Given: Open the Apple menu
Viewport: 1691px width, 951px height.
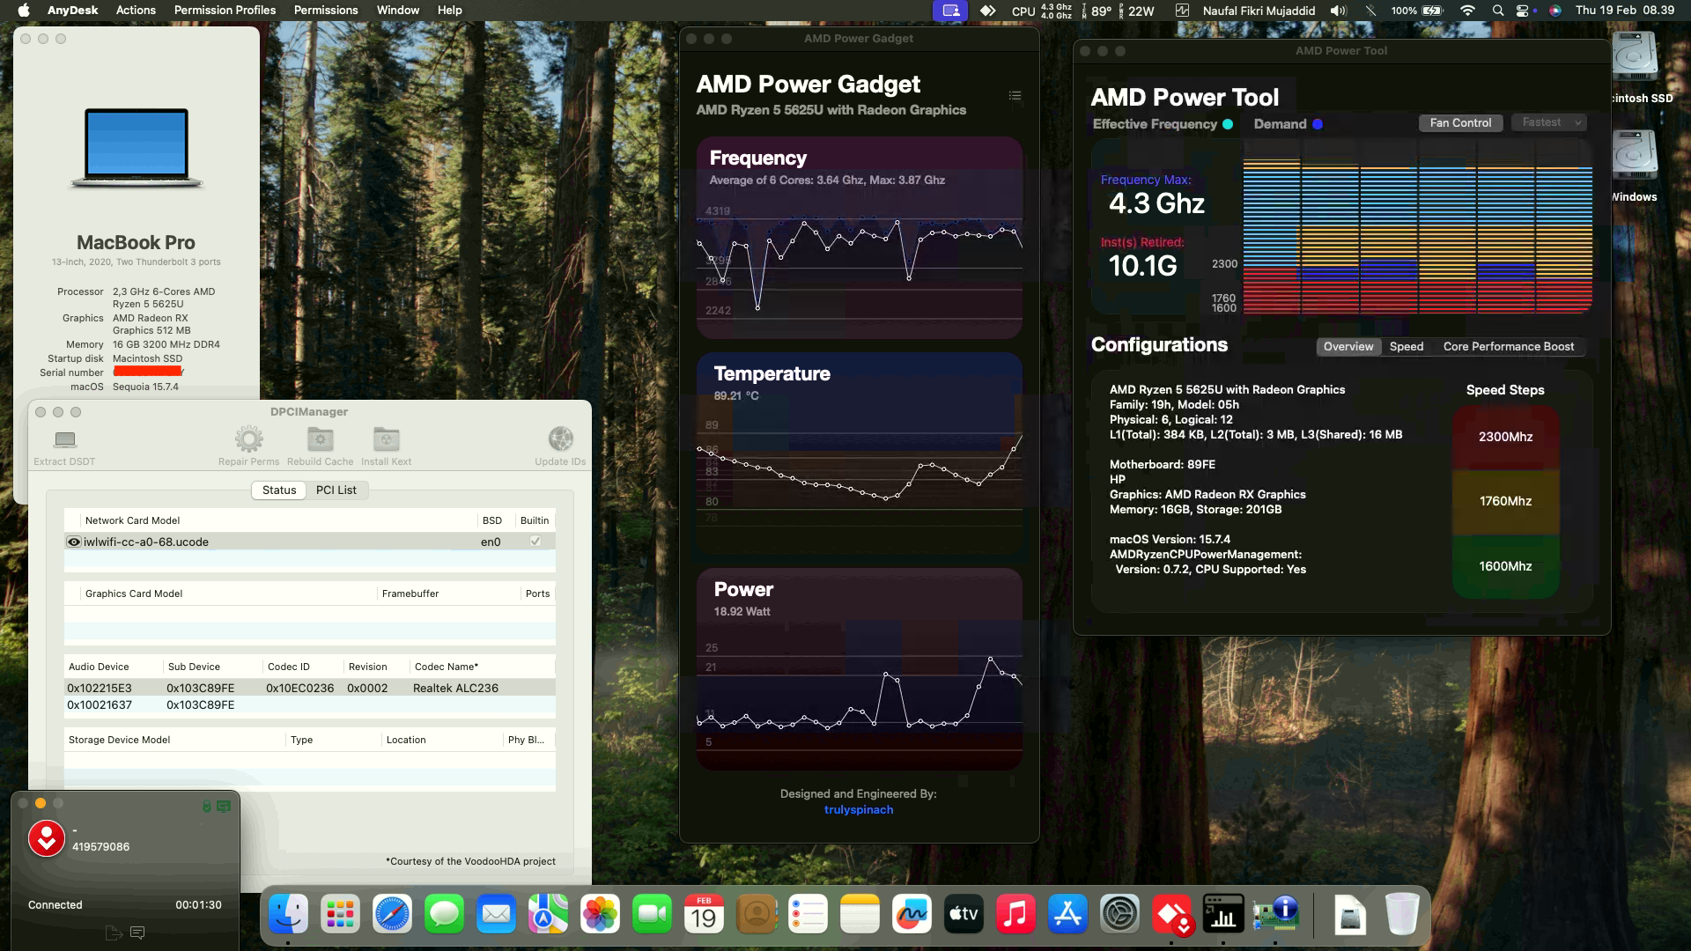Looking at the screenshot, I should point(24,11).
